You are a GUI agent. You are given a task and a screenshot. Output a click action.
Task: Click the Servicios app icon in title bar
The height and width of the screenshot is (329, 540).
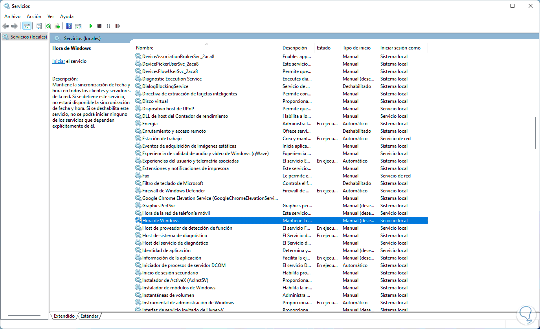(7, 6)
